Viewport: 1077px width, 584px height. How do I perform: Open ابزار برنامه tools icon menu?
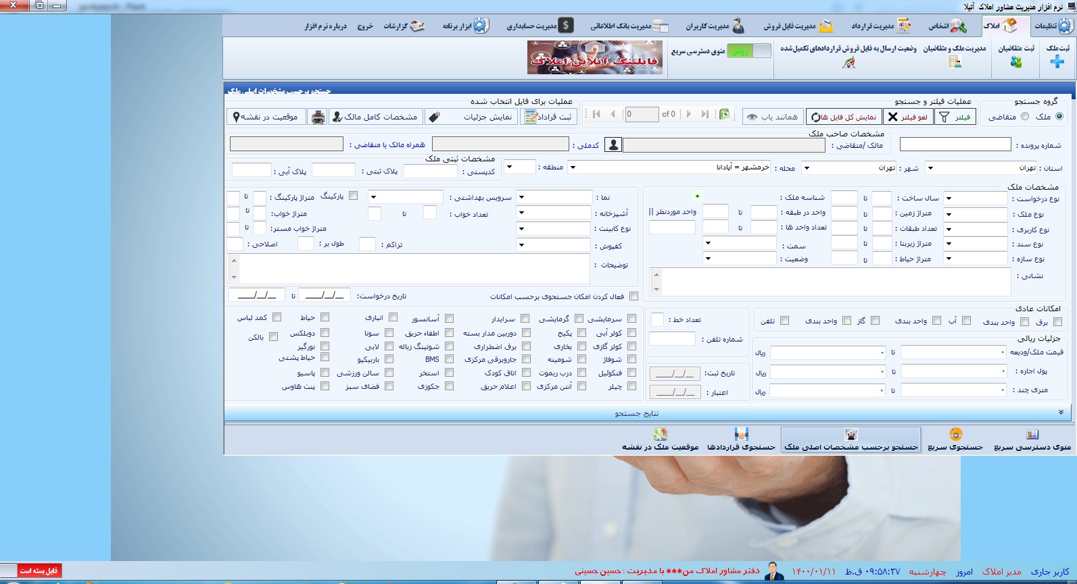pyautogui.click(x=480, y=26)
